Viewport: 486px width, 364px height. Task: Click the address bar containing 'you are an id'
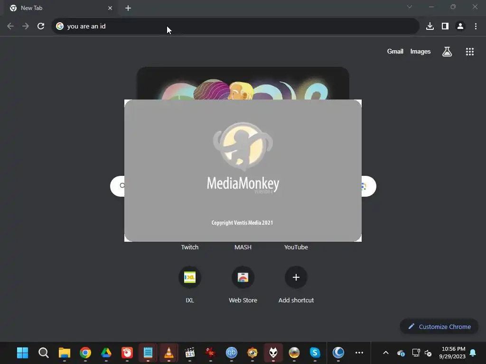tap(235, 27)
